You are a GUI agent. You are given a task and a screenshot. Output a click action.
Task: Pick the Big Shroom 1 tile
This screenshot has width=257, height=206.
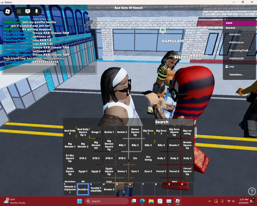[70, 145]
